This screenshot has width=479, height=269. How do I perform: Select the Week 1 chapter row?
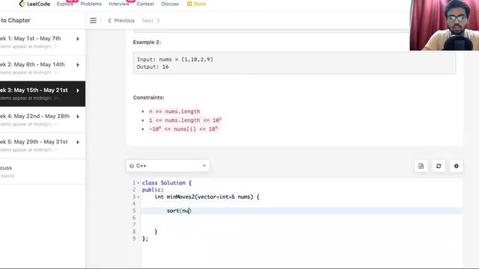coord(43,42)
